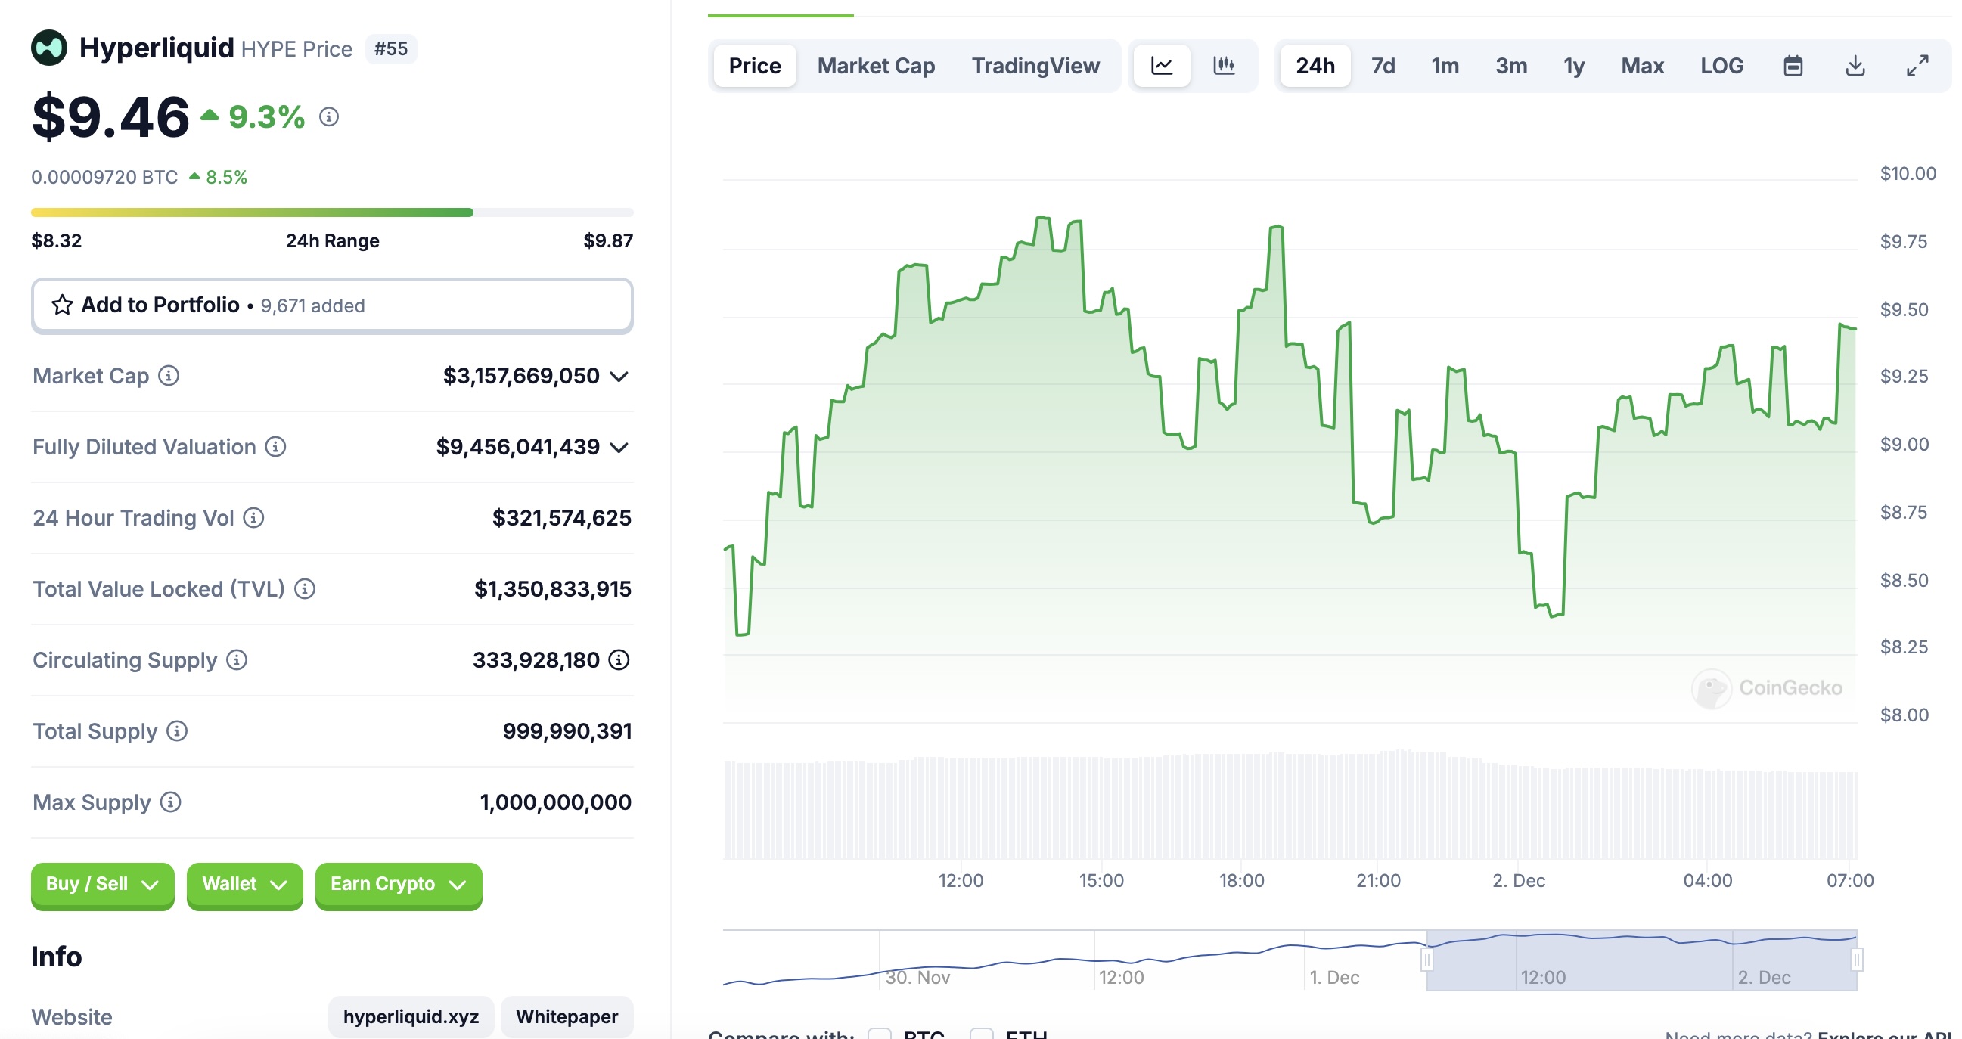This screenshot has width=1962, height=1039.
Task: Switch to candlestick chart view
Action: pyautogui.click(x=1223, y=66)
